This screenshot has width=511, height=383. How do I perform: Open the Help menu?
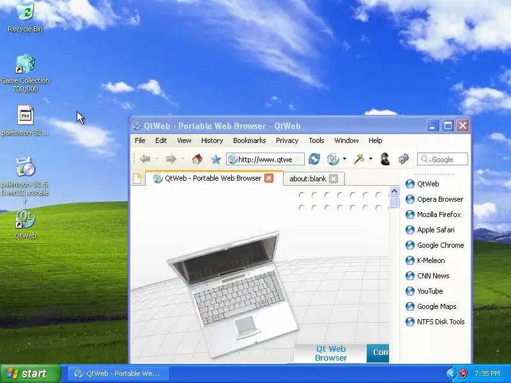click(x=376, y=140)
